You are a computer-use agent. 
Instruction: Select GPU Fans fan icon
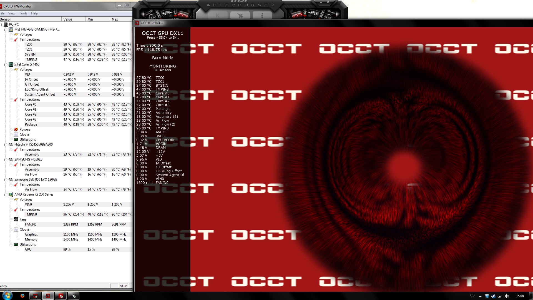16,219
